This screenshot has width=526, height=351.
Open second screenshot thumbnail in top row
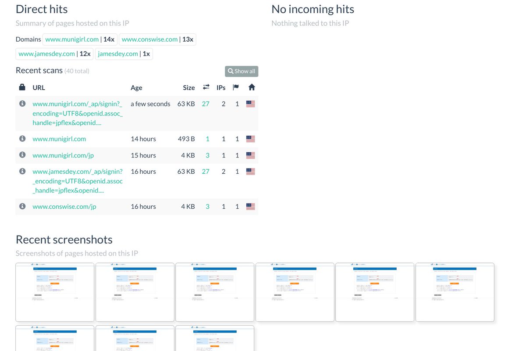135,292
